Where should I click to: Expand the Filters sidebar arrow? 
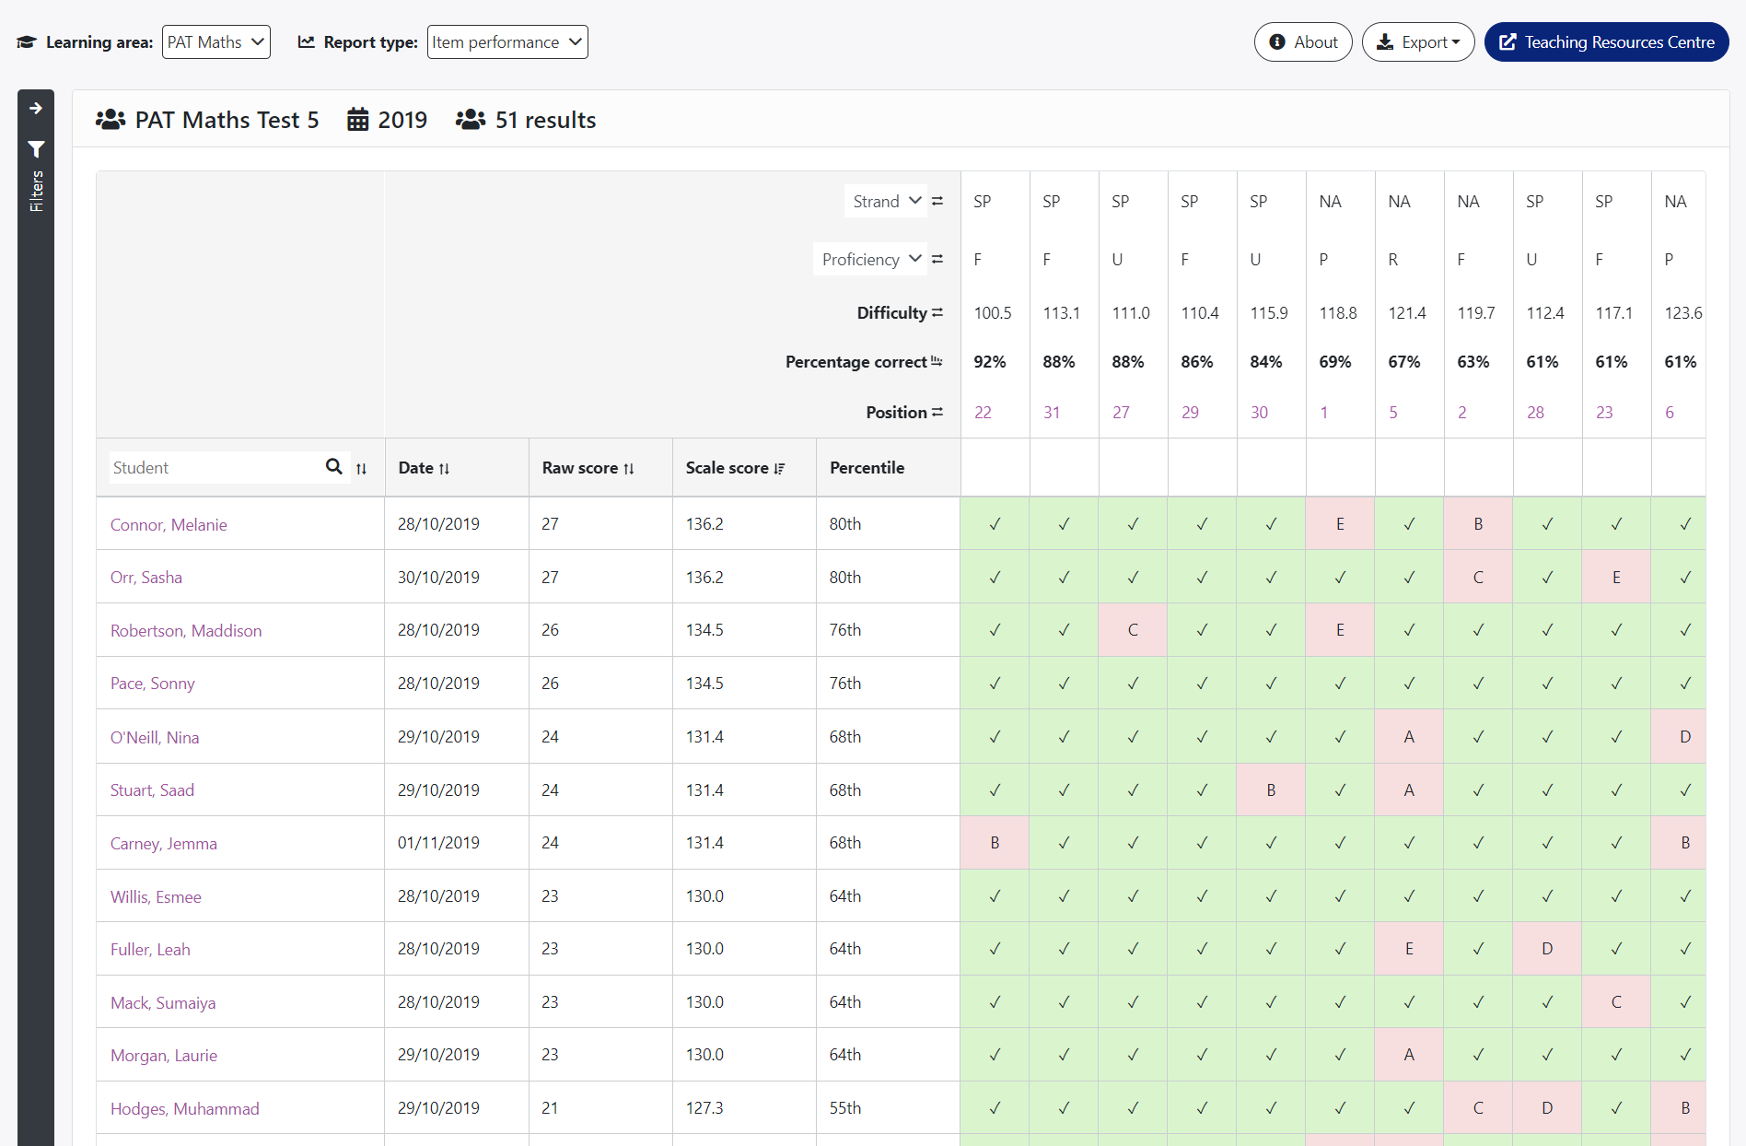[x=36, y=109]
